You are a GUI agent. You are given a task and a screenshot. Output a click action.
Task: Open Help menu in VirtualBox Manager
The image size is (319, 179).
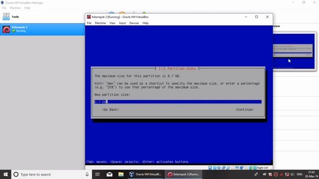tap(27, 8)
